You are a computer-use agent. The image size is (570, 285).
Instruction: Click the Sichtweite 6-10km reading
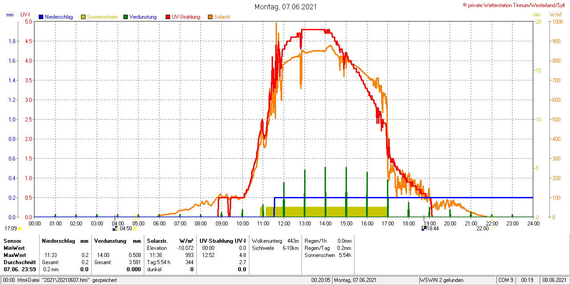pos(275,248)
